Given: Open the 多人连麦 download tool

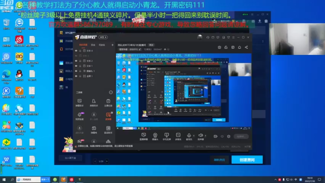Looking at the screenshot, I should pyautogui.click(x=94, y=116).
